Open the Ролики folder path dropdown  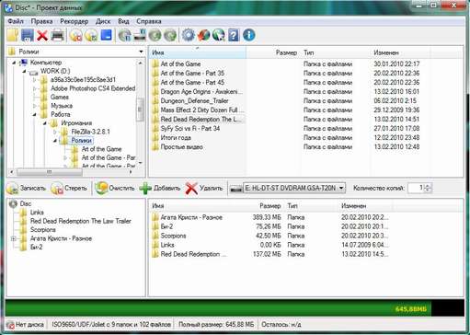(x=141, y=52)
